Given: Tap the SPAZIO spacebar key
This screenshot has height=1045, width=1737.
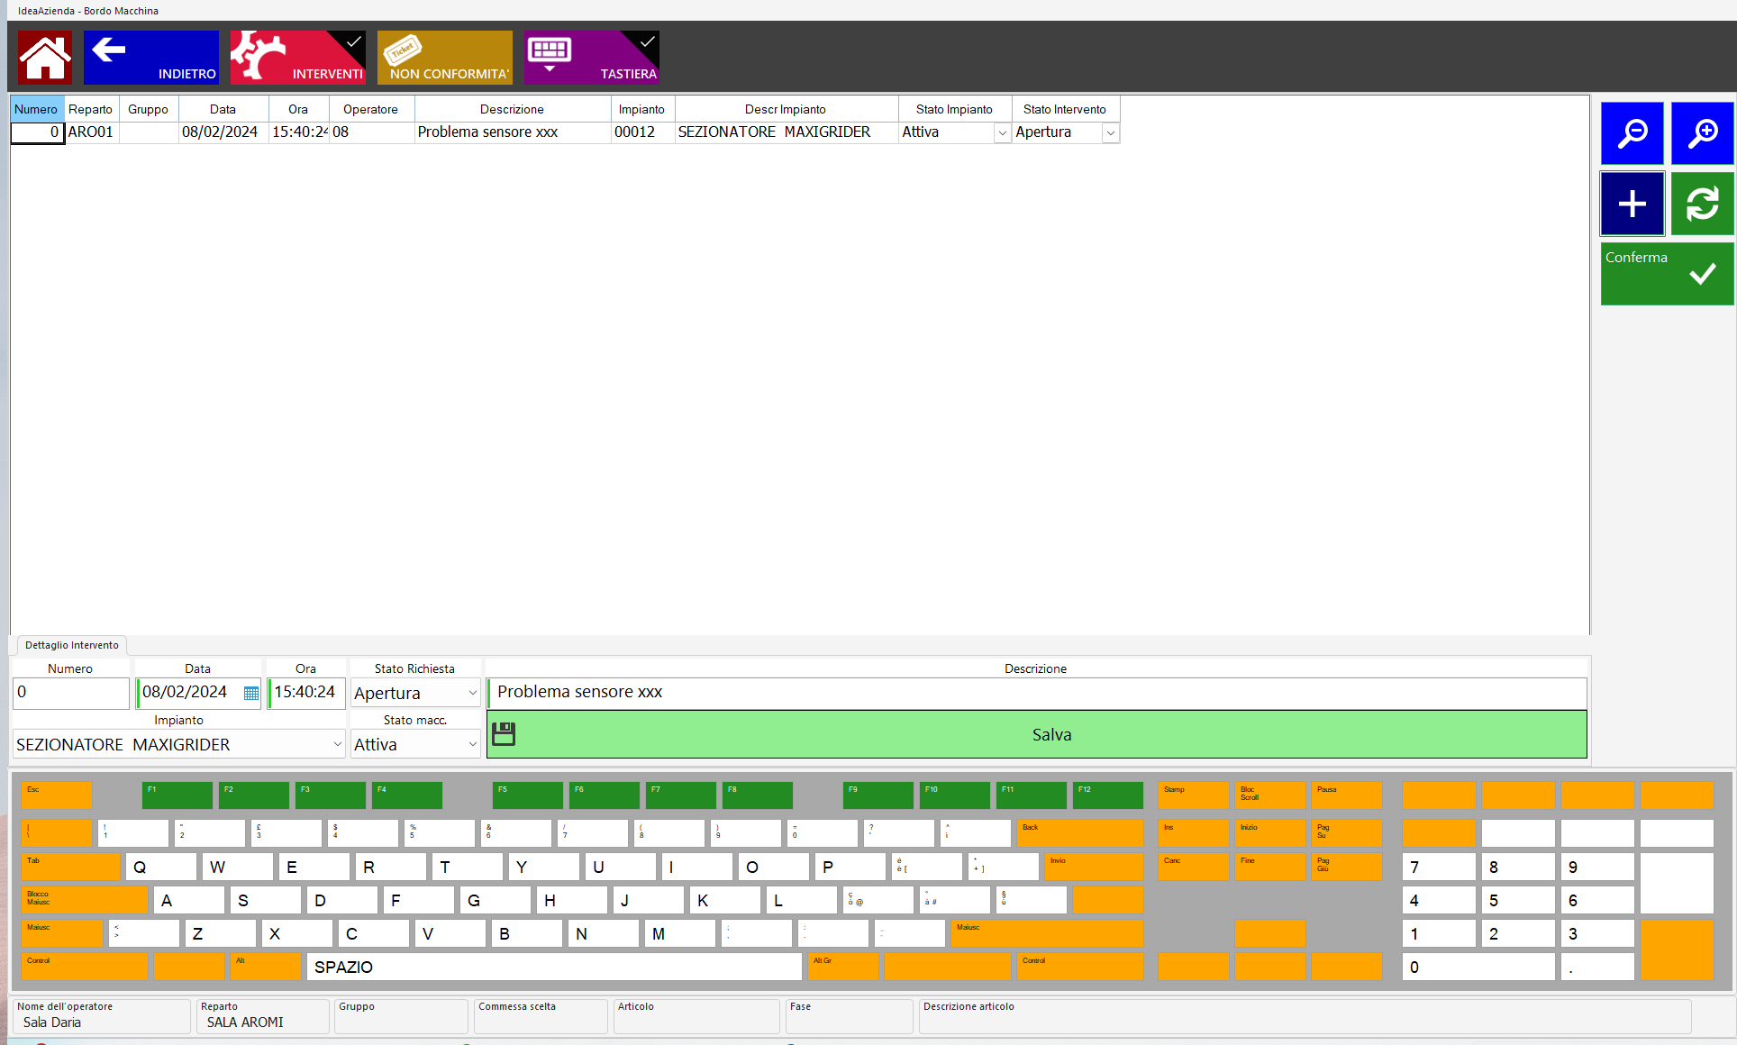Looking at the screenshot, I should [554, 967].
